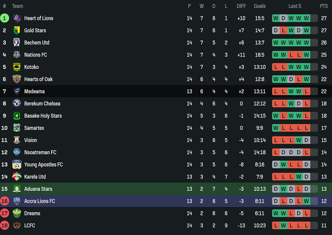The height and width of the screenshot is (235, 332).
Task: Sort standings by DIFF column header
Action: pos(241,6)
